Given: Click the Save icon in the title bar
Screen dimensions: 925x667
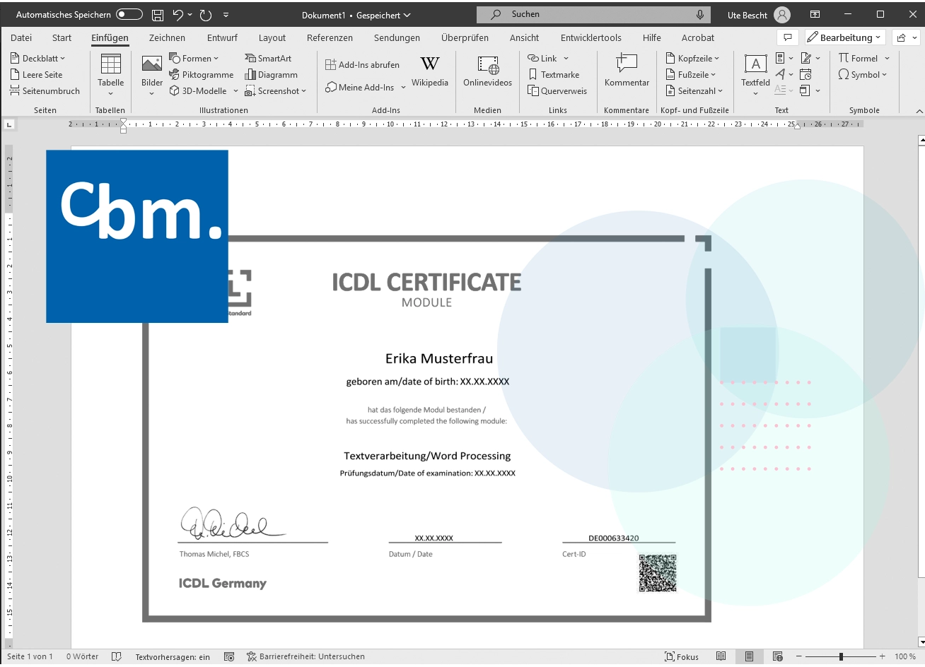Looking at the screenshot, I should pos(158,15).
